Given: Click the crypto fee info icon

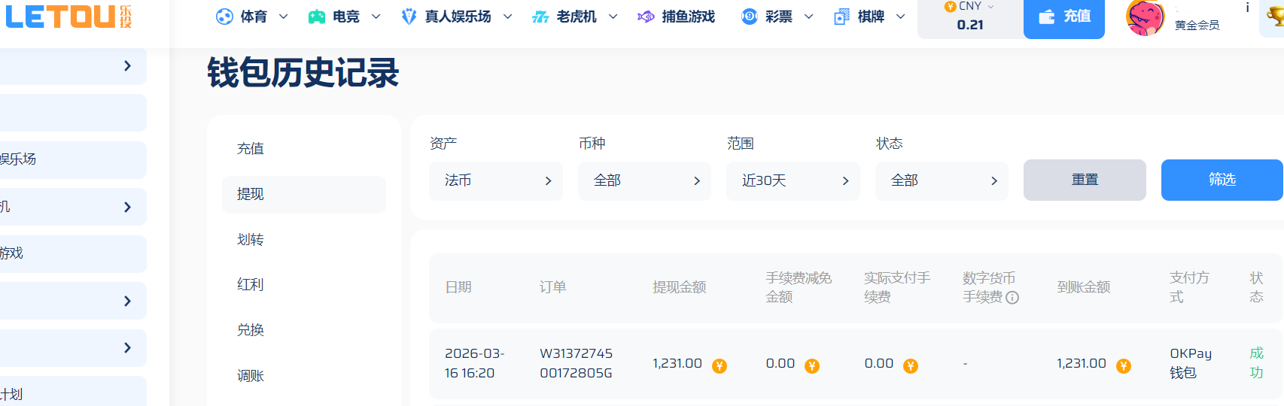Looking at the screenshot, I should coord(1012,298).
